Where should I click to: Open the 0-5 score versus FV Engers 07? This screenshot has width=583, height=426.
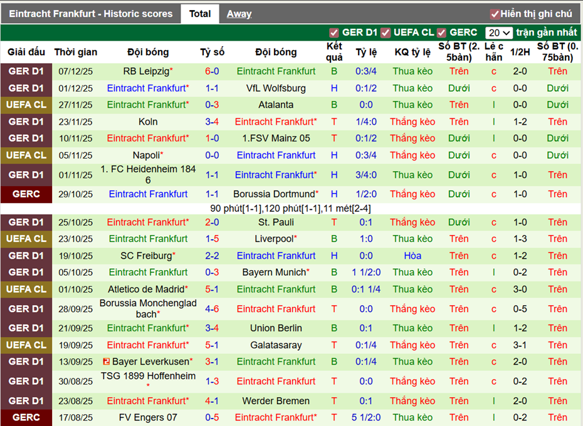pyautogui.click(x=212, y=417)
